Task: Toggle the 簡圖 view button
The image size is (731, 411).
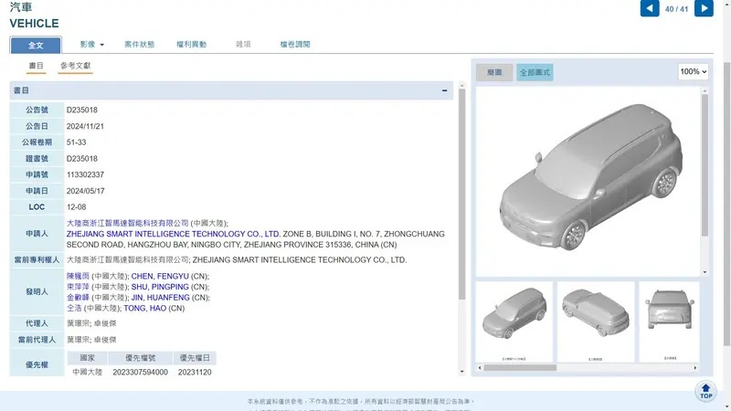Action: [x=493, y=72]
